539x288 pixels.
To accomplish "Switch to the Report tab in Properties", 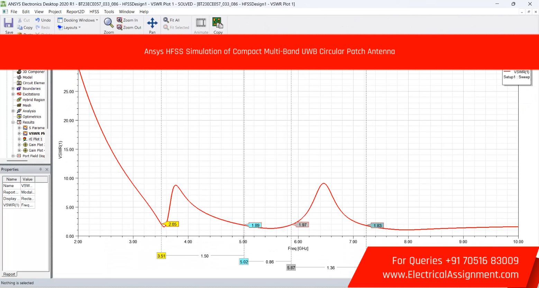I will tap(9, 274).
